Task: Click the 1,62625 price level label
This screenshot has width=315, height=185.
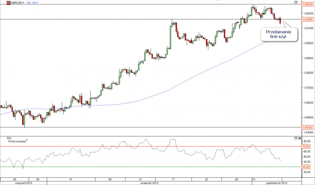Action: point(308,4)
